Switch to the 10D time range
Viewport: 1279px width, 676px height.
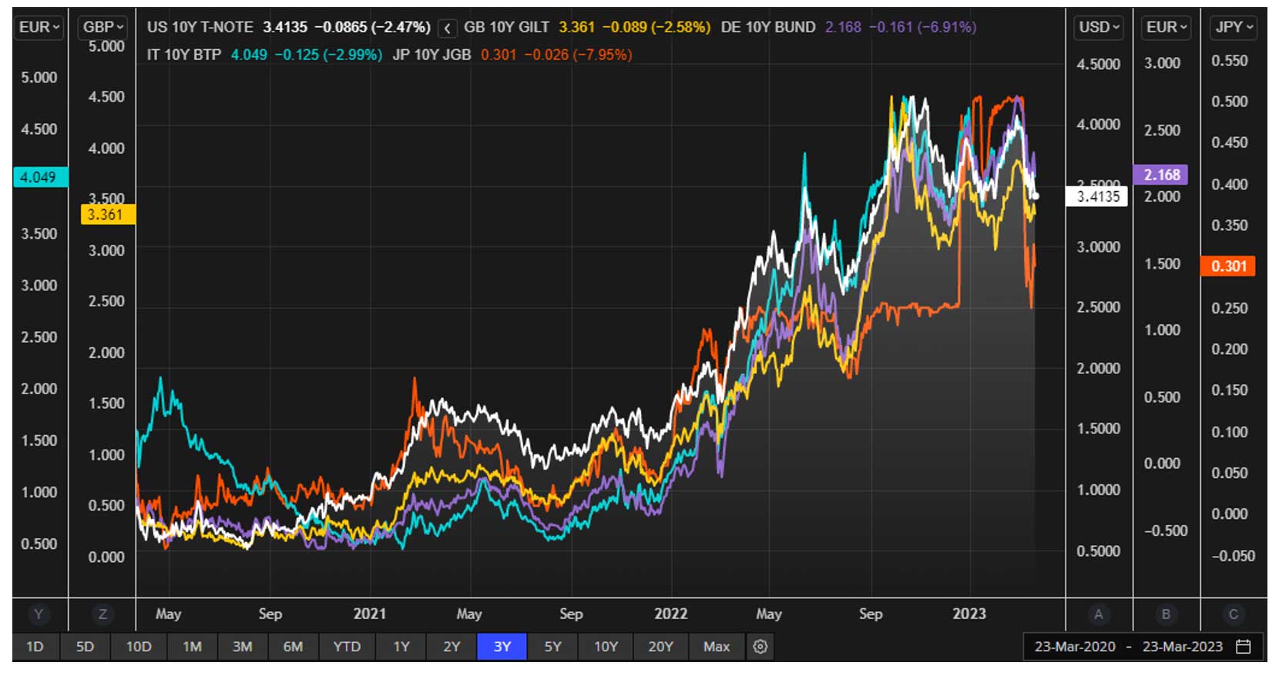139,647
